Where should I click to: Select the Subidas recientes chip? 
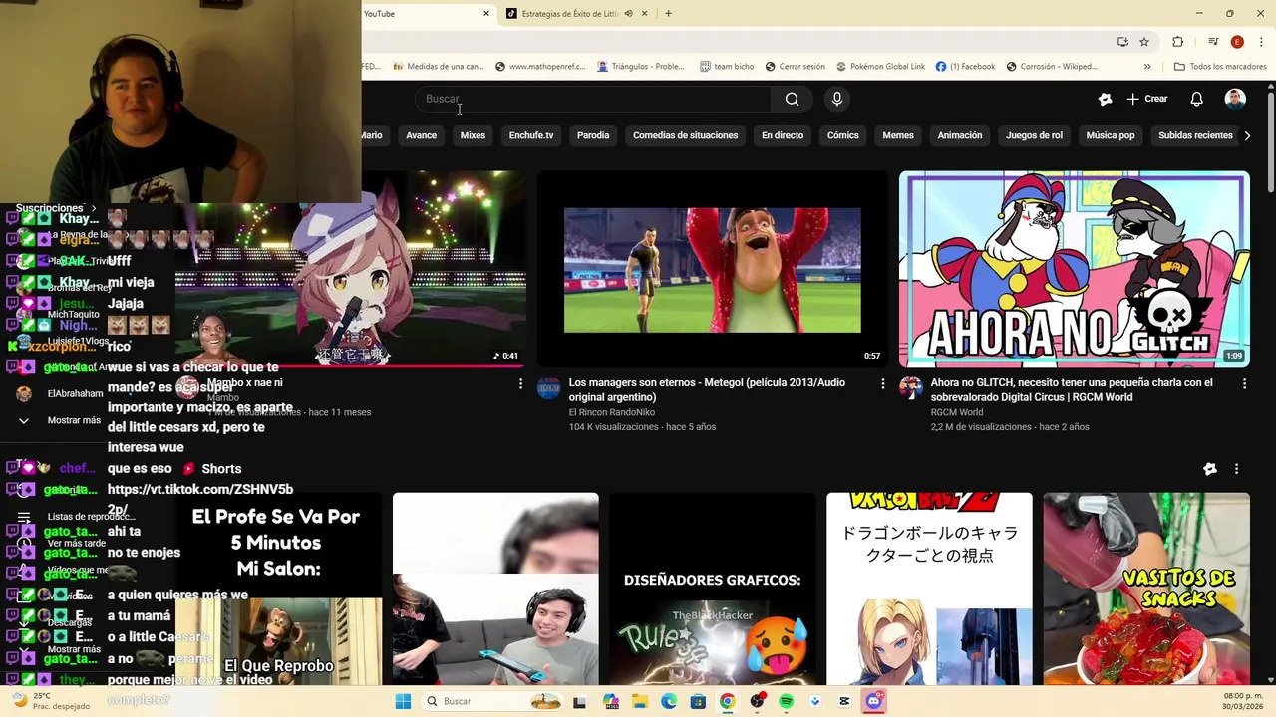click(x=1195, y=135)
